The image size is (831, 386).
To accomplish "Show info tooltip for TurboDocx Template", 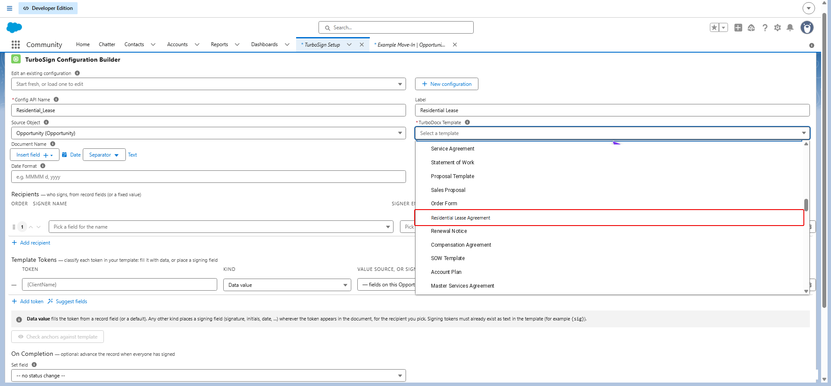I will 467,122.
